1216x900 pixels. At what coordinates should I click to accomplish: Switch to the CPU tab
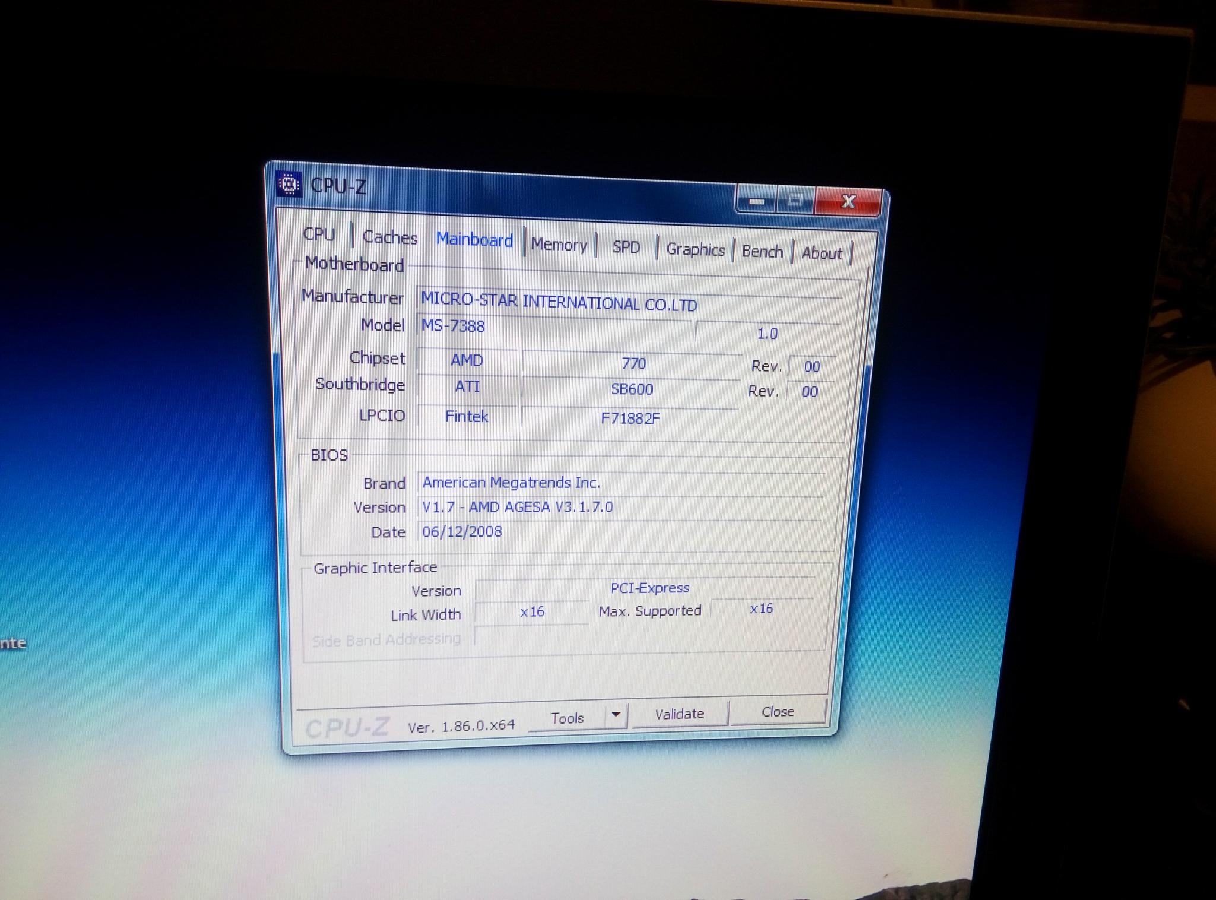pyautogui.click(x=319, y=234)
